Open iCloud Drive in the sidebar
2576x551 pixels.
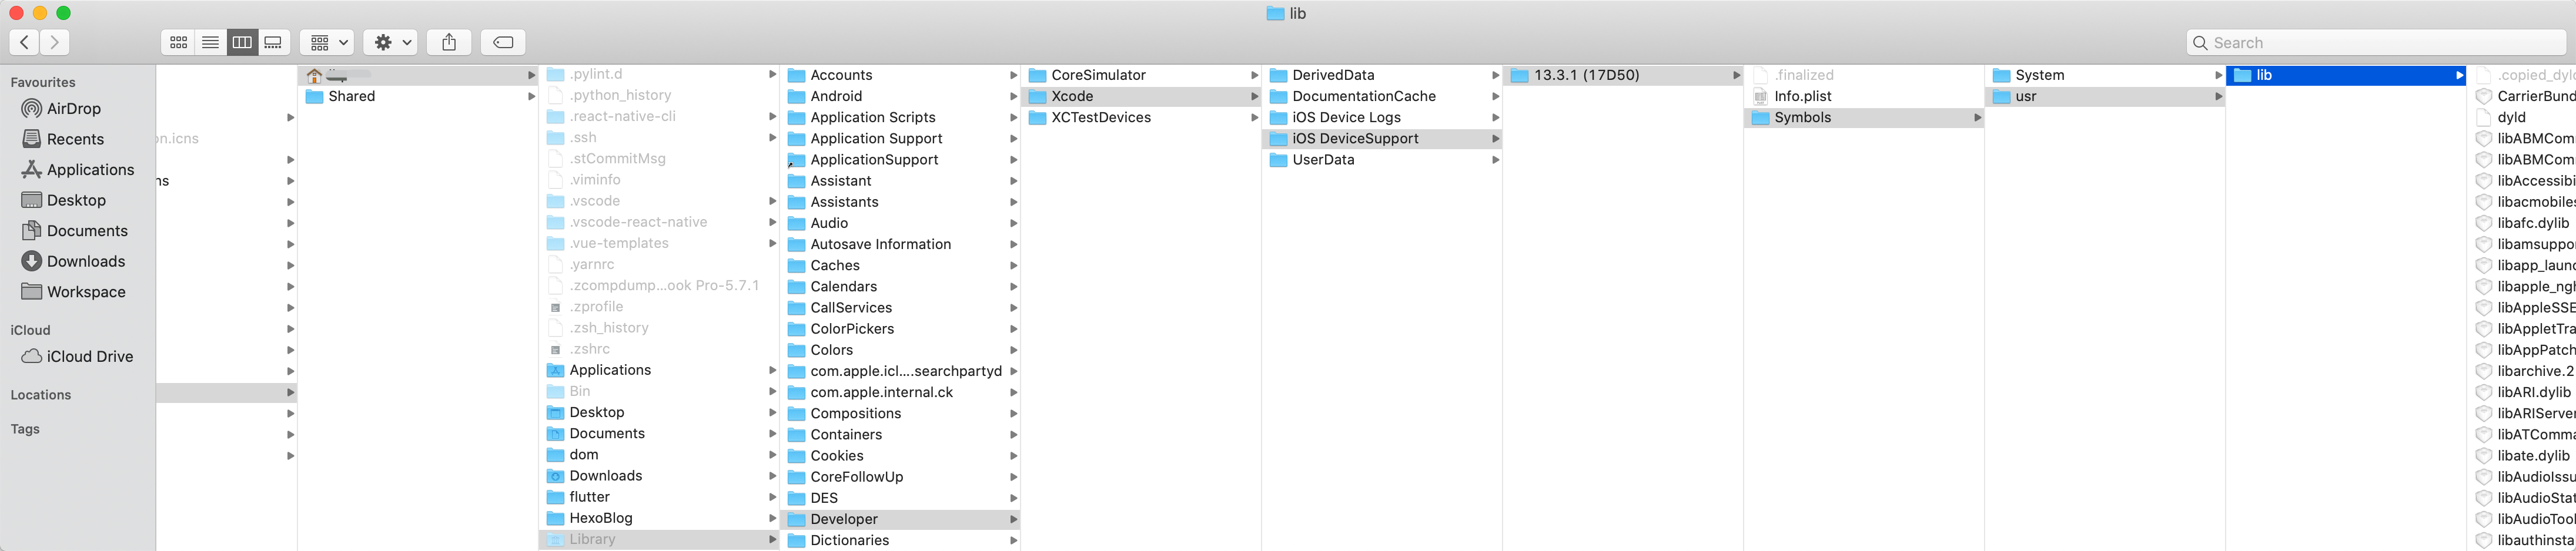pos(77,357)
